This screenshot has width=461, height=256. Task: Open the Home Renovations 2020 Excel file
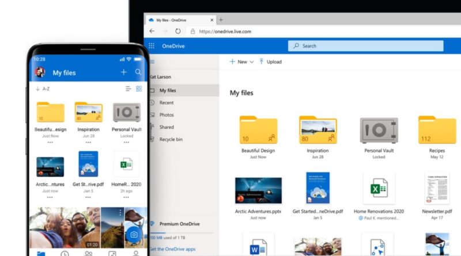pos(379,188)
